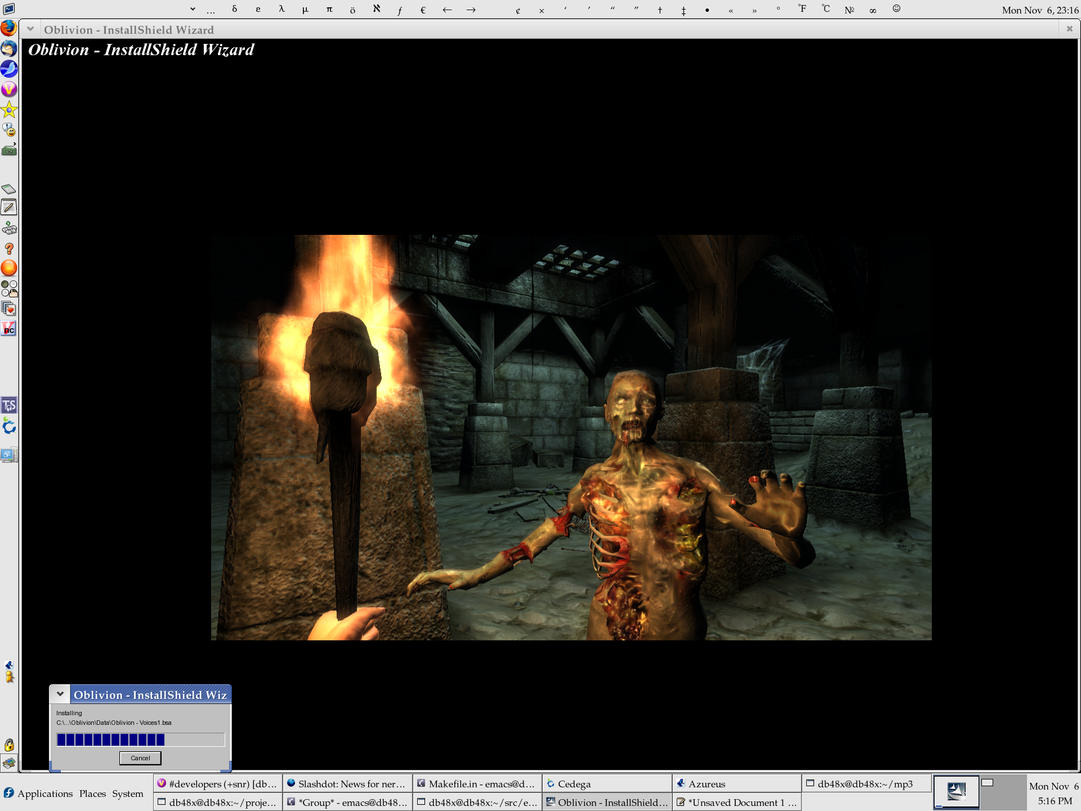Open the keyboard with green arrow icon
Screen dimensions: 1081x811
(x=9, y=228)
